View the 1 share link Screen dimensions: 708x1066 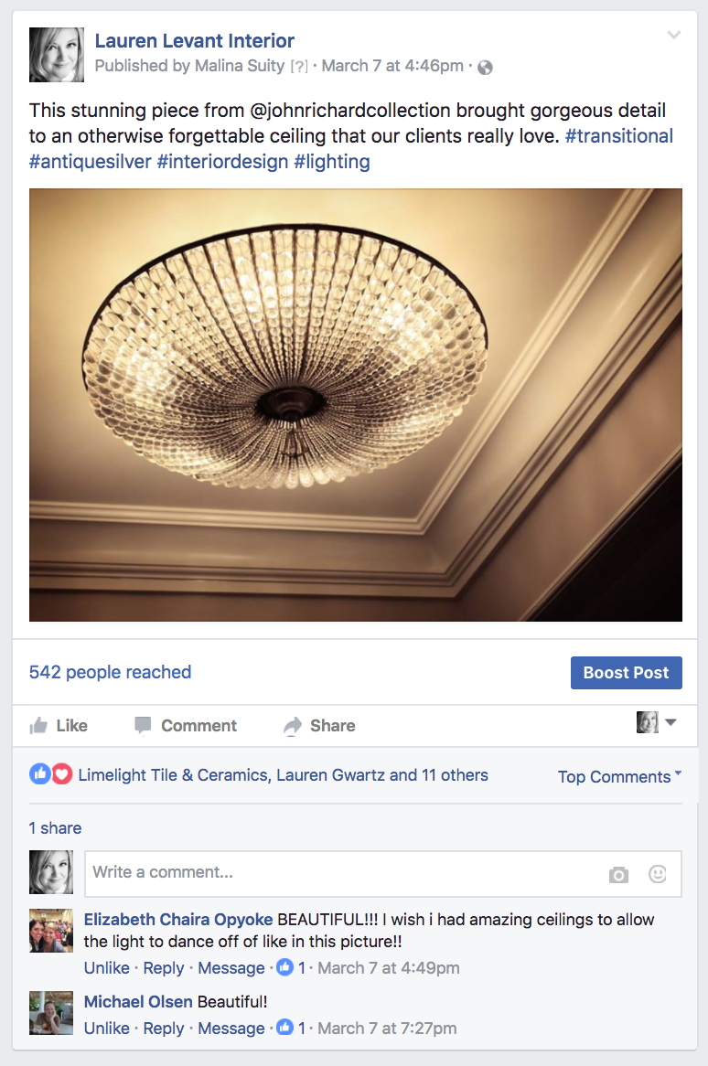55,828
